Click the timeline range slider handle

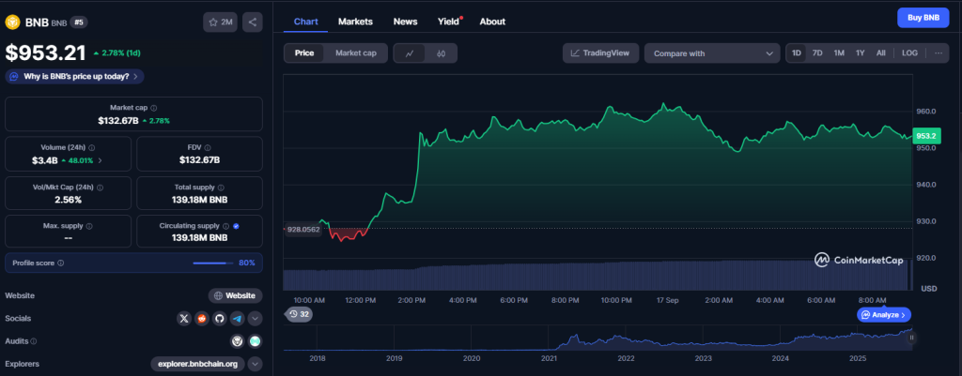910,336
